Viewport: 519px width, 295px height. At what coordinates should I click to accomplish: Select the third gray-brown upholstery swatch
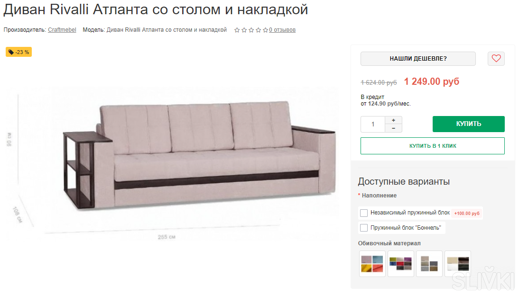pos(429,264)
